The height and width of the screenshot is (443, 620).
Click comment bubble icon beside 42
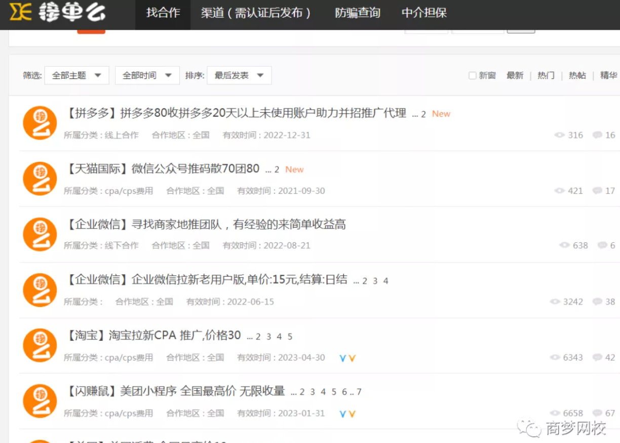coord(598,357)
